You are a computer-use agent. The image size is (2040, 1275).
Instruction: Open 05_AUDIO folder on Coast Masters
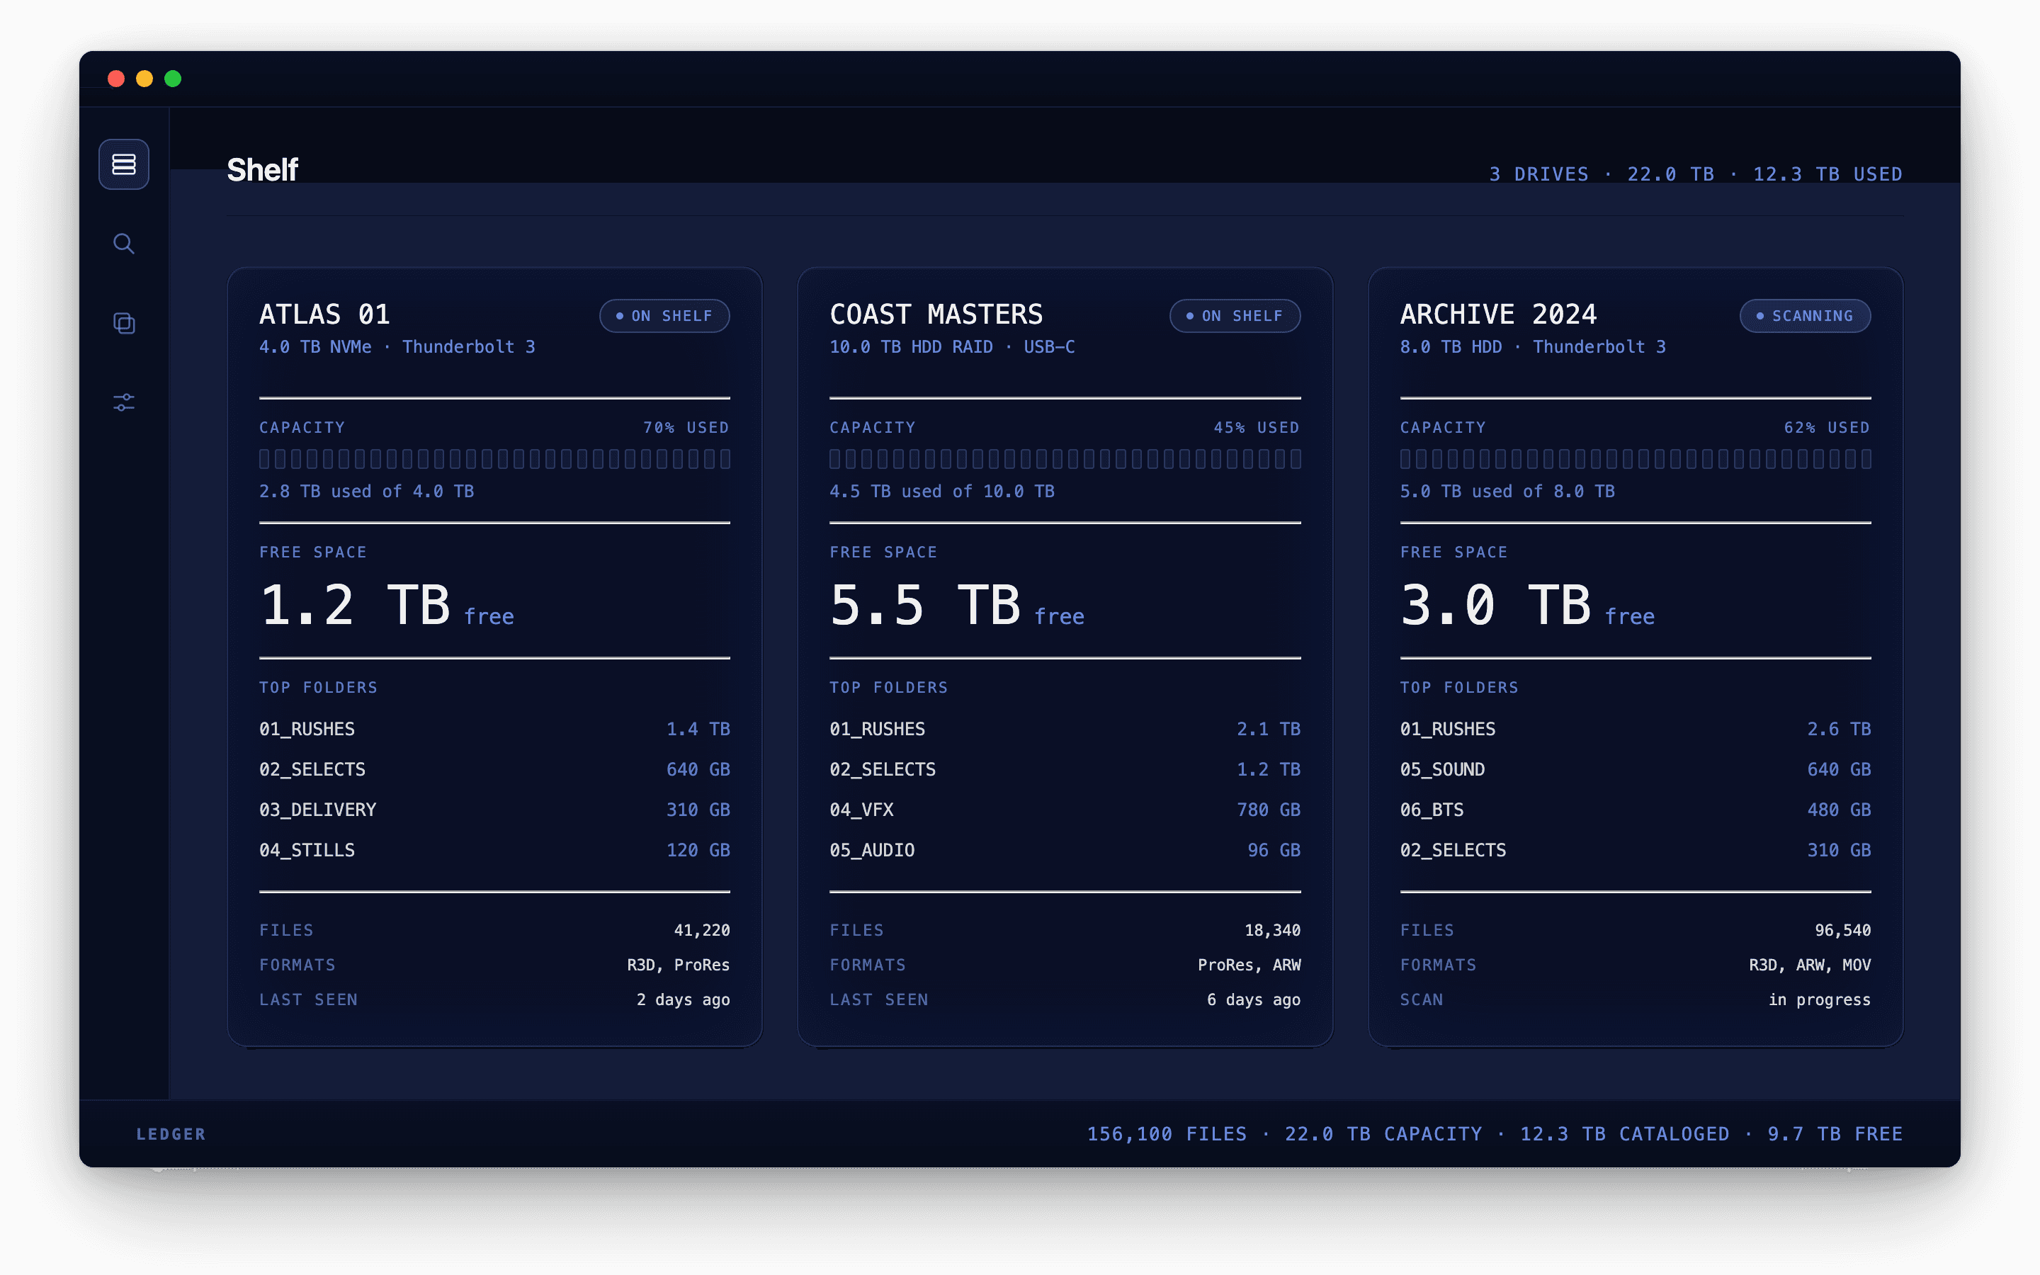tap(1065, 850)
